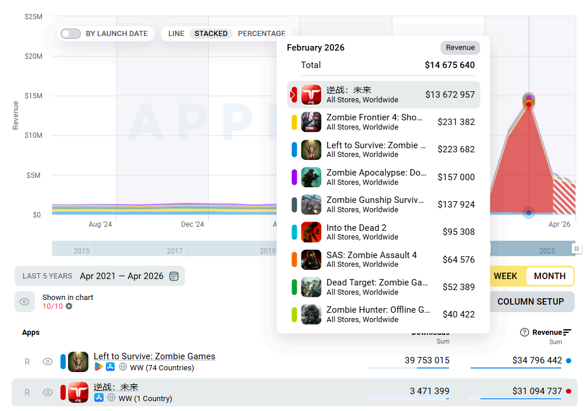Click Zombie Frontier 4 icon in tooltip
The image size is (584, 411).
[x=311, y=122]
